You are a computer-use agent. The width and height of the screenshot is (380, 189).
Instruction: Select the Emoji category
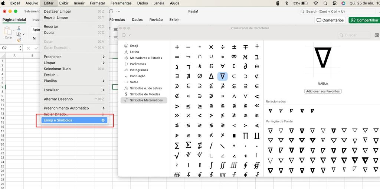click(144, 46)
